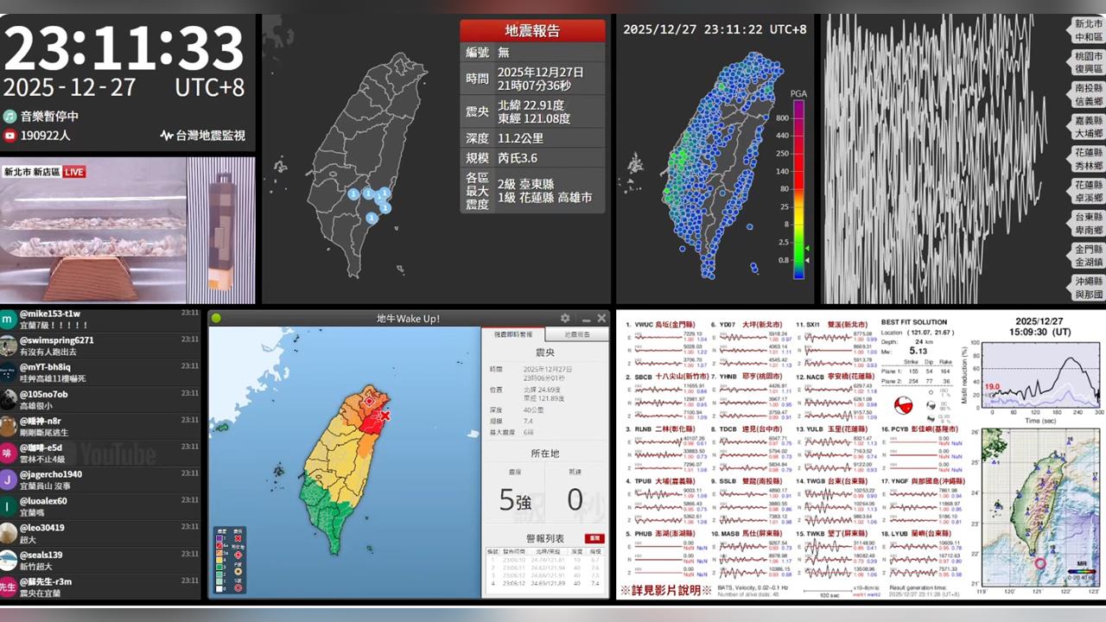1106x622 pixels.
Task: Switch to the 地震報告 tab in Wake Up
Action: click(x=576, y=334)
